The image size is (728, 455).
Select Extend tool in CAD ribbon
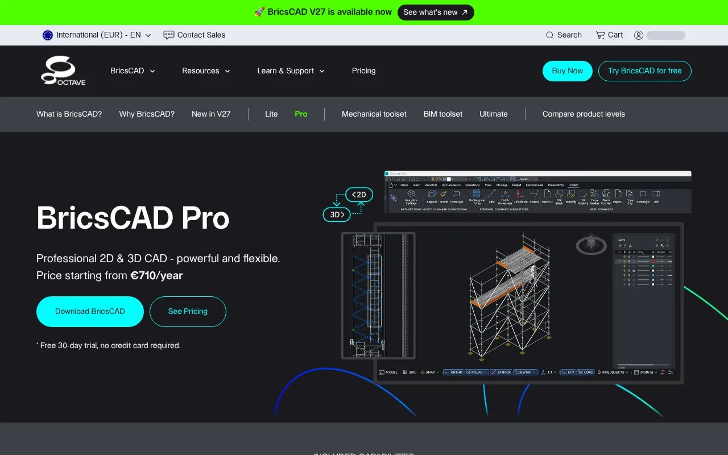click(x=534, y=197)
